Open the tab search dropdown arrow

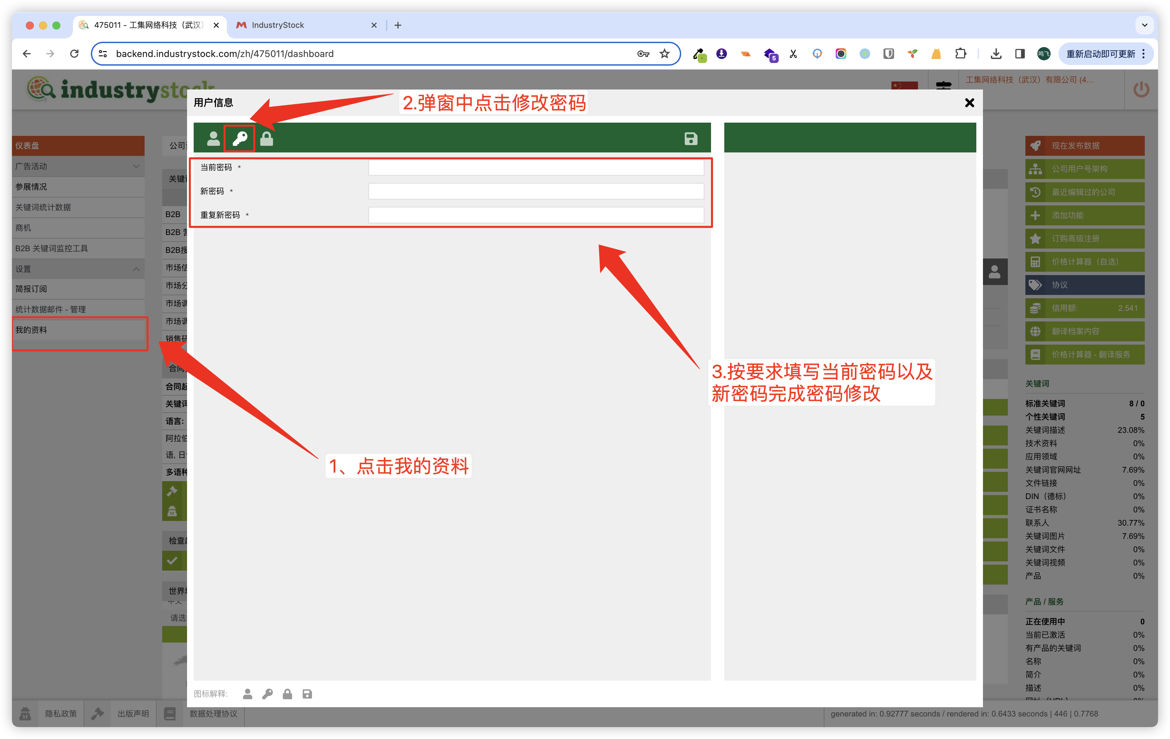[1144, 25]
